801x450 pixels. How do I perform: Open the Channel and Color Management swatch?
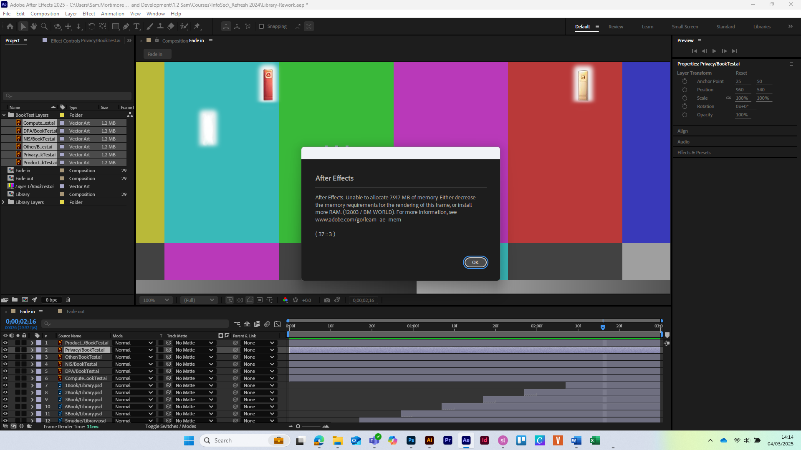pyautogui.click(x=285, y=300)
